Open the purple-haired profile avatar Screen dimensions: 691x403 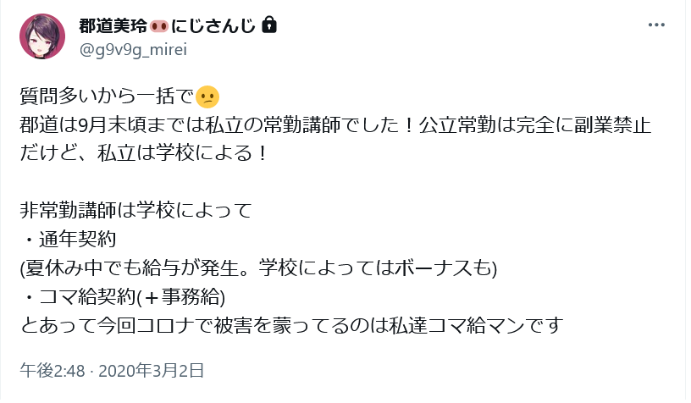click(42, 36)
